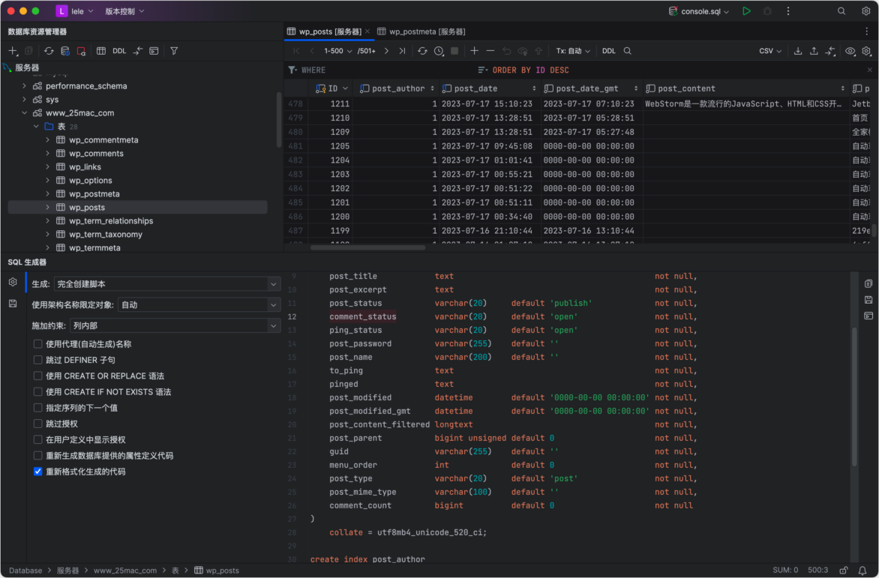Click jump to source arrow icon in explorer
The image size is (879, 578).
pos(138,51)
